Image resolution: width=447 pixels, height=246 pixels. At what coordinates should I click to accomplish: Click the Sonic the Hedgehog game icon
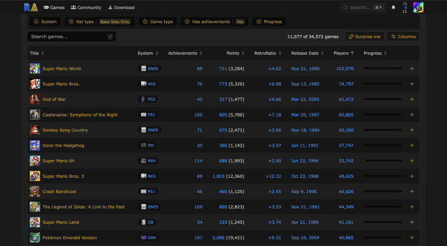(x=34, y=145)
